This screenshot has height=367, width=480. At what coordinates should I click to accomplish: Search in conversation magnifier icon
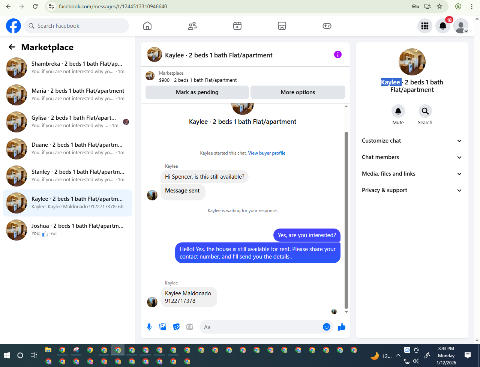pyautogui.click(x=425, y=111)
